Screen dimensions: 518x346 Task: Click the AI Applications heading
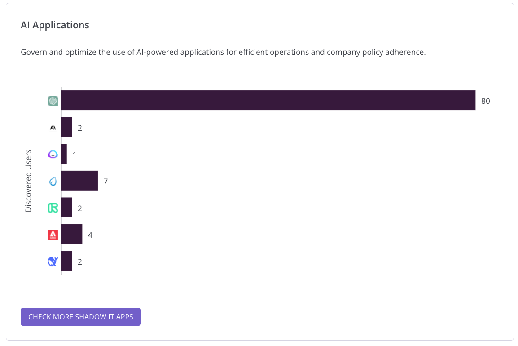pyautogui.click(x=55, y=25)
